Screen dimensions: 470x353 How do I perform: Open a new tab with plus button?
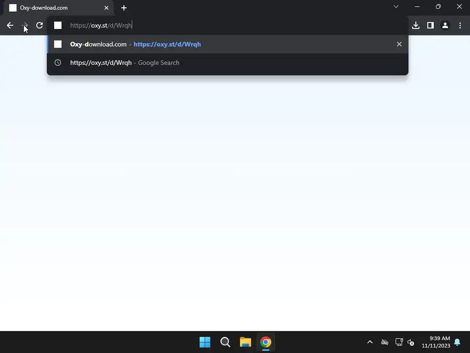124,8
